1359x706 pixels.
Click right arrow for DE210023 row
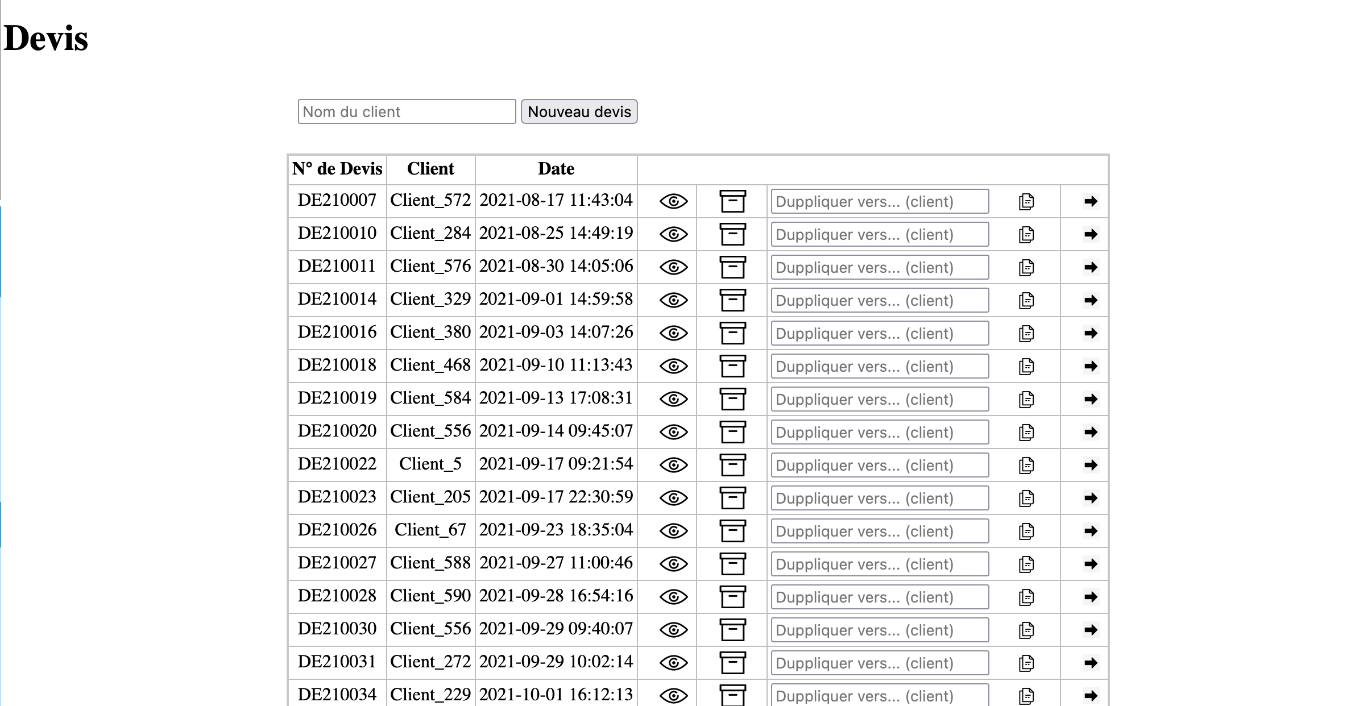tap(1091, 498)
